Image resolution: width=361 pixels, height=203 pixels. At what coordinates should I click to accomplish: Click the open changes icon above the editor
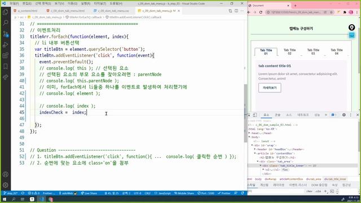[x=230, y=11]
